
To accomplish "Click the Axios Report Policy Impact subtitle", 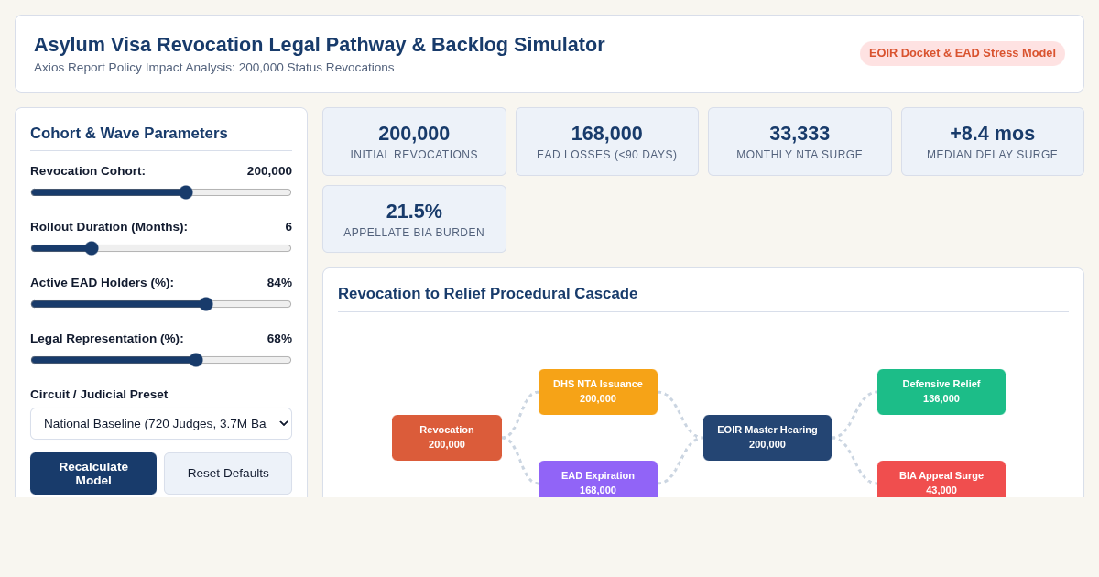I will pos(214,68).
